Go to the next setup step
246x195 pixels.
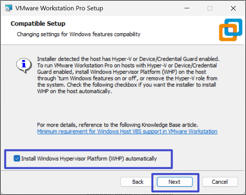[175, 182]
